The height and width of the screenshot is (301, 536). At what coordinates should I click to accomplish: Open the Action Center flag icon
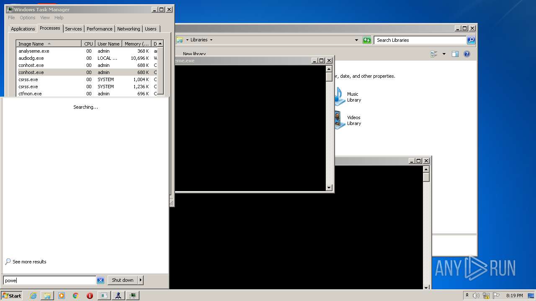(x=496, y=296)
